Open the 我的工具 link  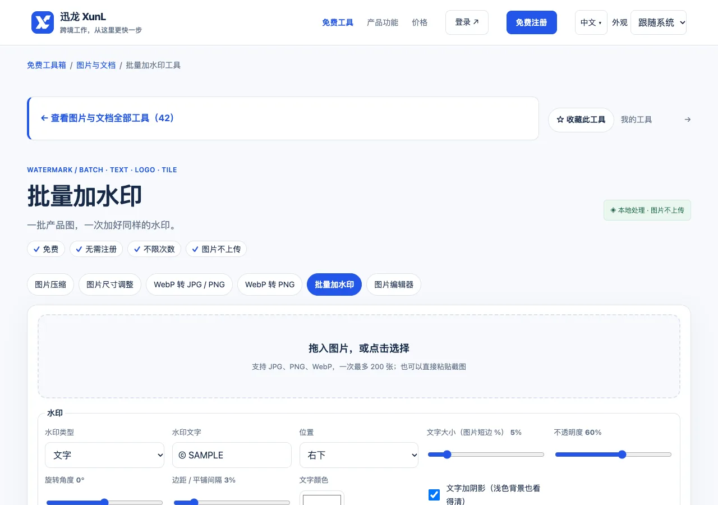637,120
